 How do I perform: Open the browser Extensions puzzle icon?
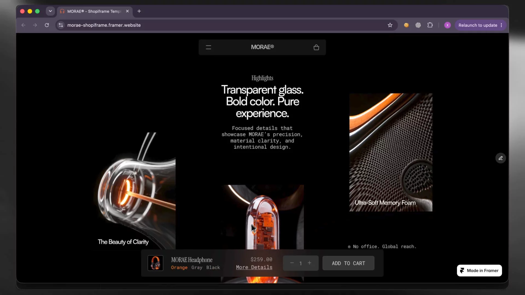(x=430, y=25)
